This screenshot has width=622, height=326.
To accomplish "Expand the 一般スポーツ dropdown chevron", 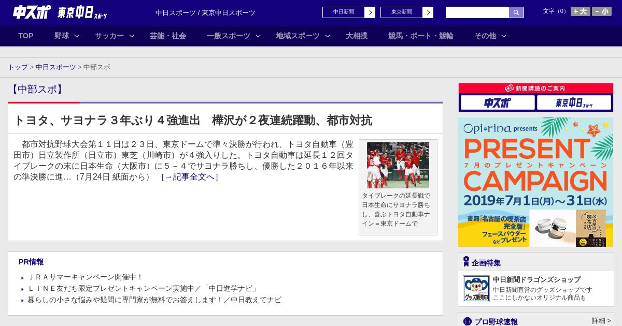I will (258, 36).
